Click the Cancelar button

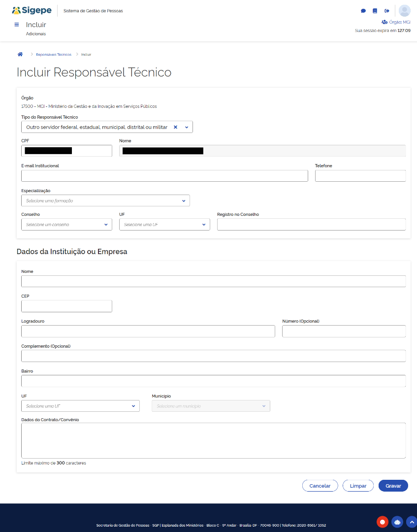coord(320,486)
